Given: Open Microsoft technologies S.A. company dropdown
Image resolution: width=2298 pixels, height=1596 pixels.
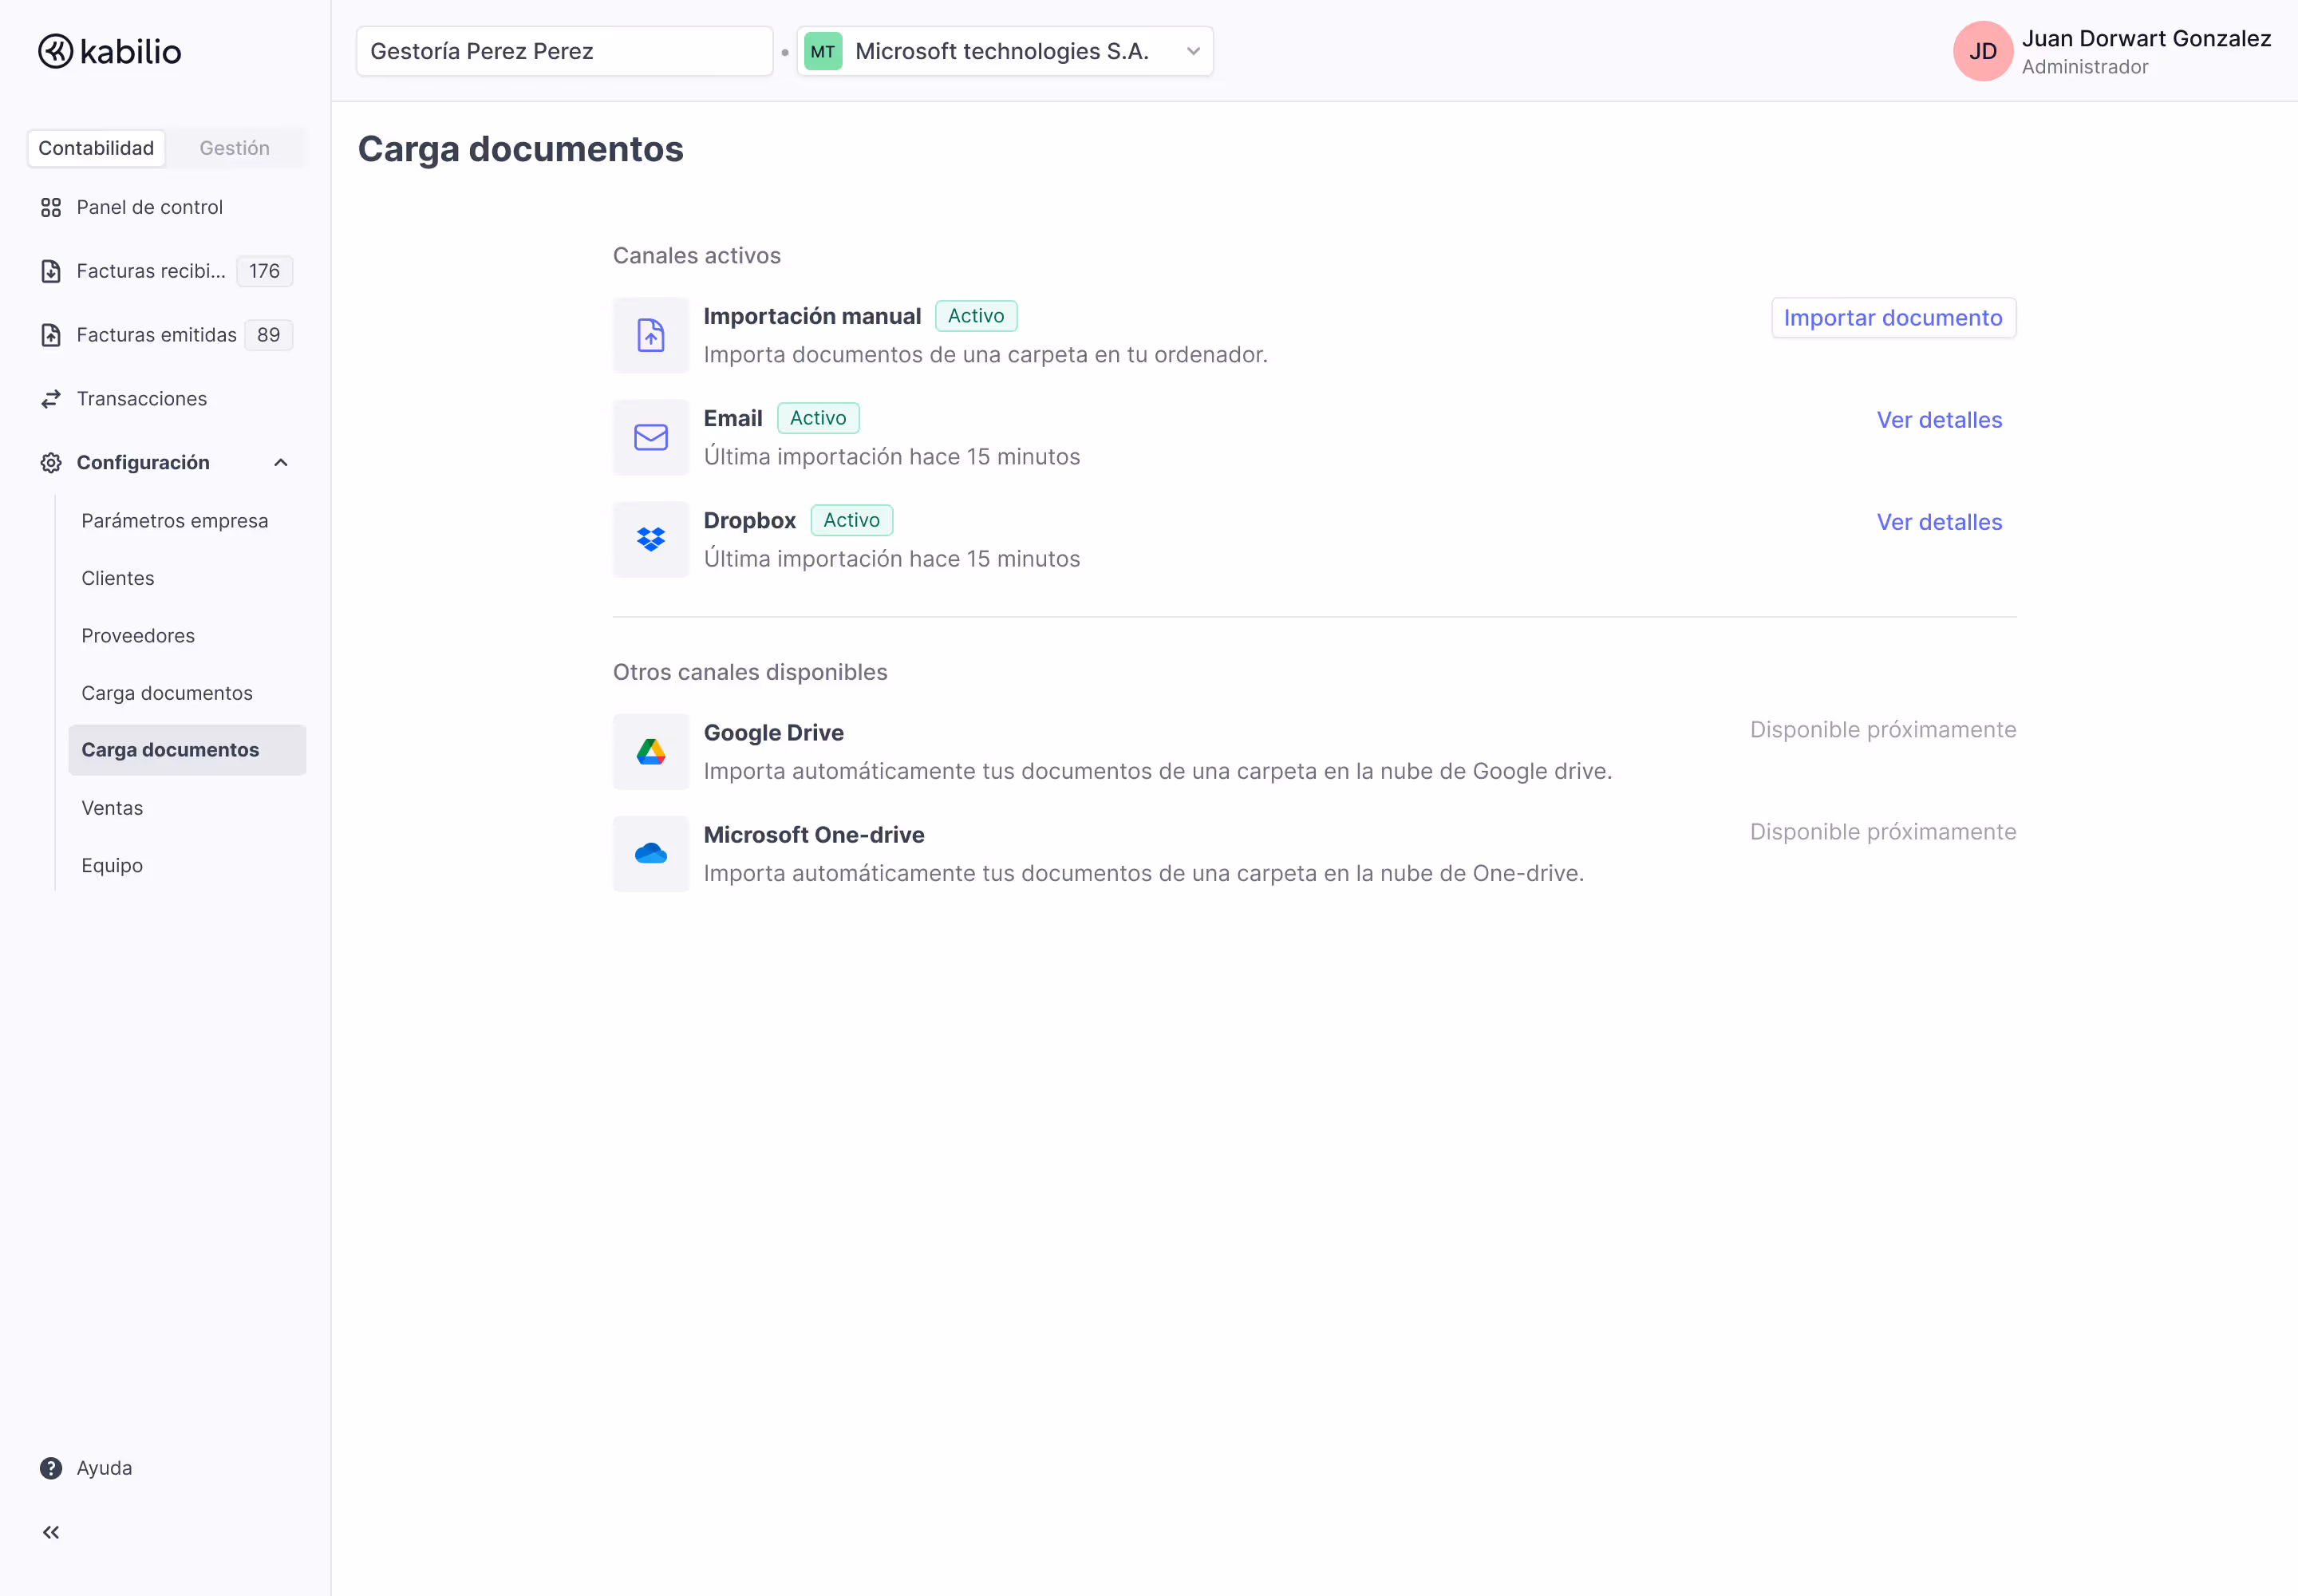Looking at the screenshot, I should 1005,51.
